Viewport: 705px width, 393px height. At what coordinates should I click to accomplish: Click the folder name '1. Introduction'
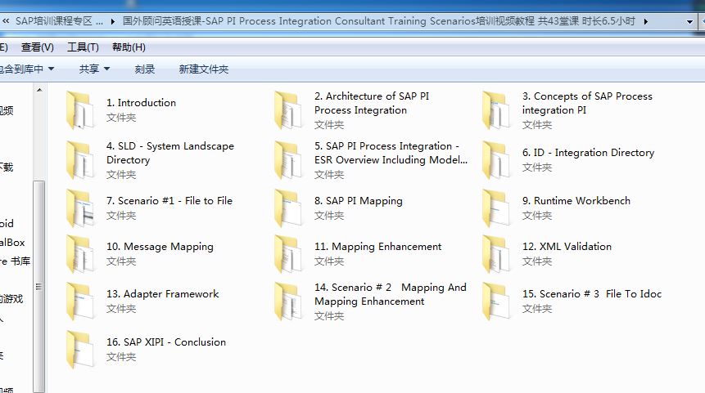pyautogui.click(x=141, y=103)
